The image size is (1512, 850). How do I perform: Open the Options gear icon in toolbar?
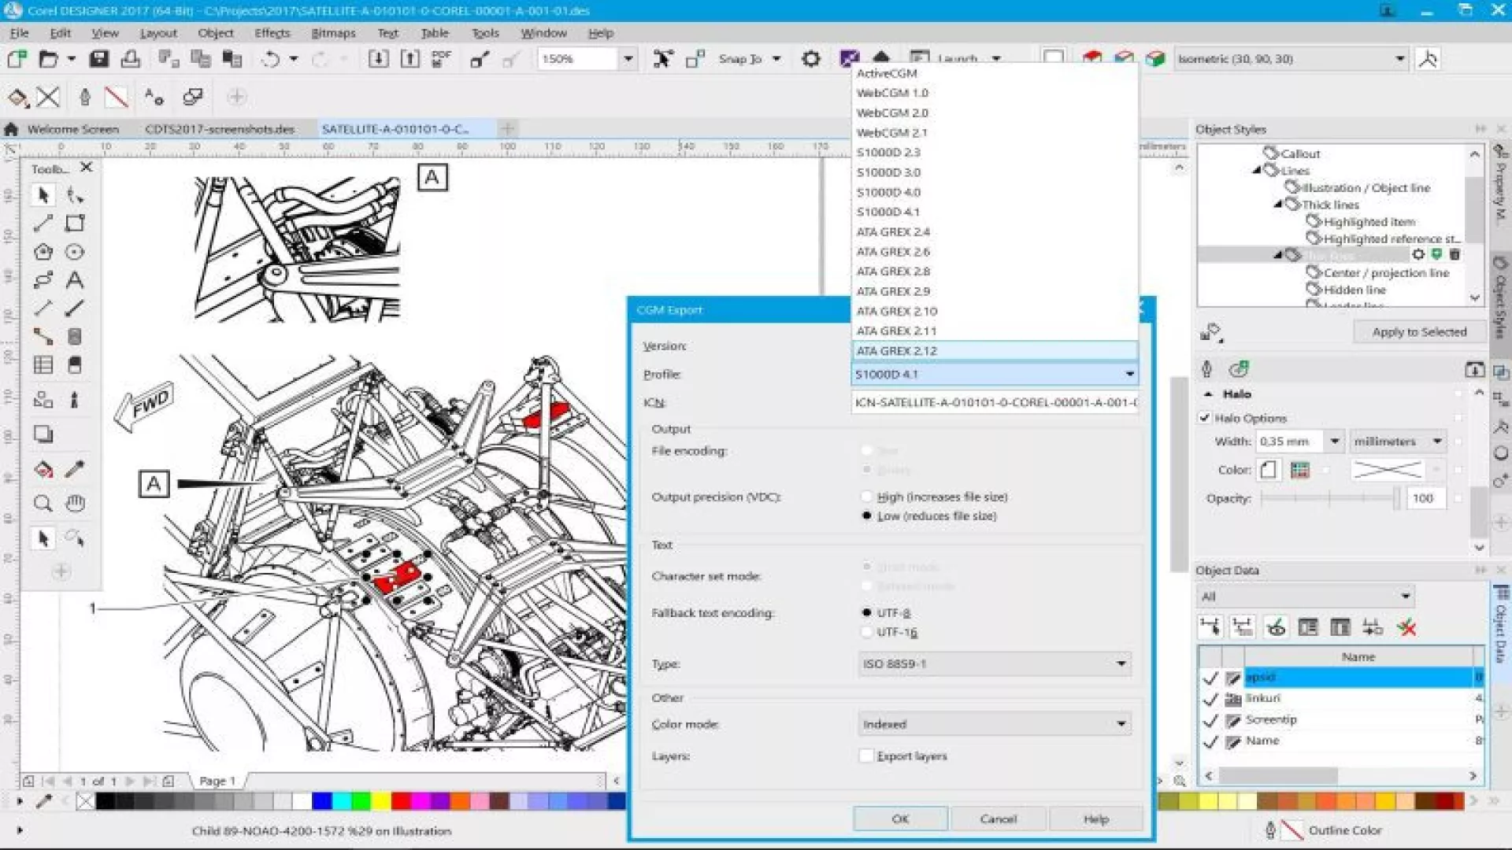coord(810,59)
